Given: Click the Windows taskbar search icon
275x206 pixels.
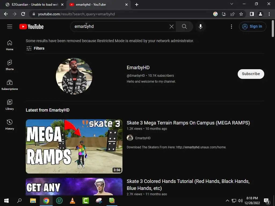Looking at the screenshot, I should tap(19, 201).
